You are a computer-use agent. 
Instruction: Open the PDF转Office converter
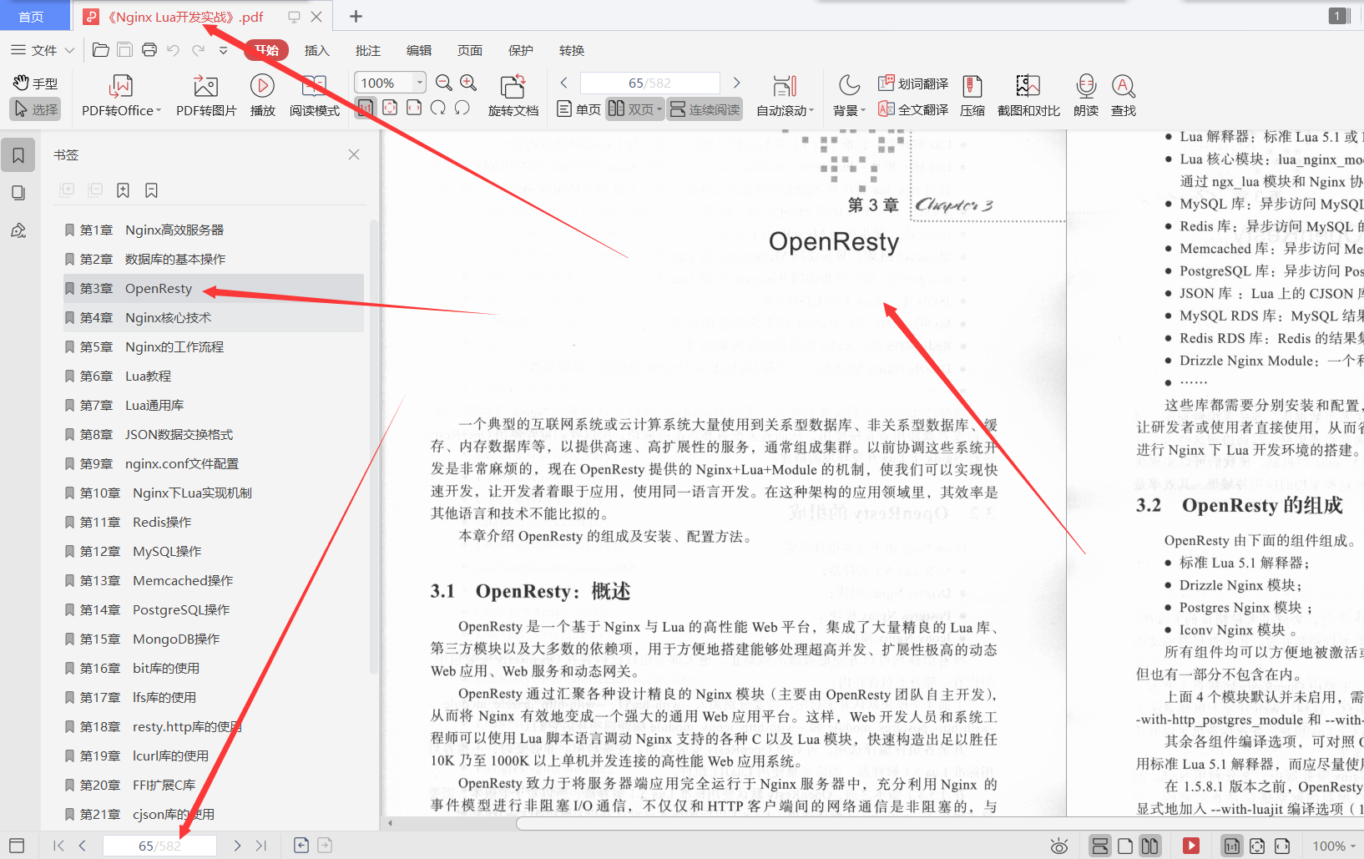pos(120,94)
